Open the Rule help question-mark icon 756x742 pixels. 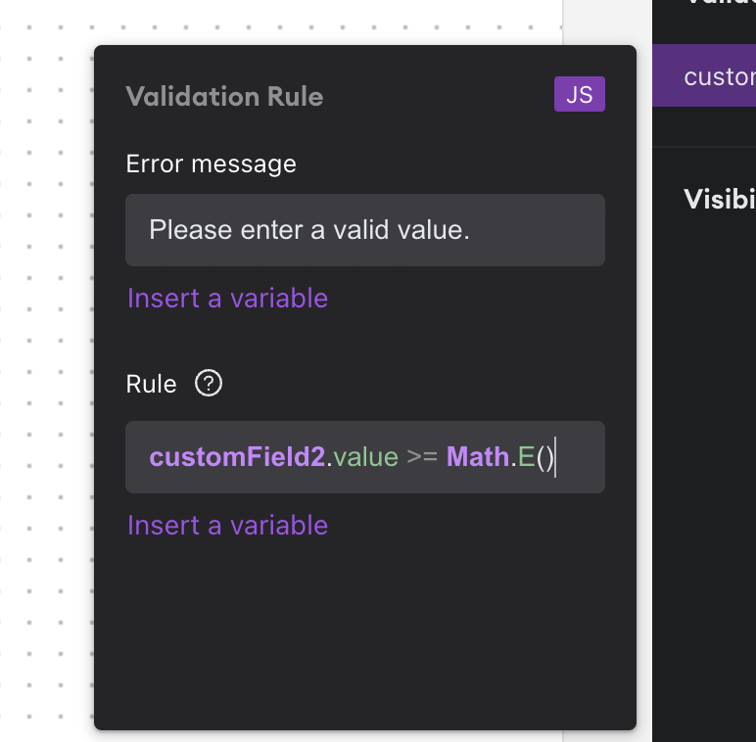pos(209,383)
